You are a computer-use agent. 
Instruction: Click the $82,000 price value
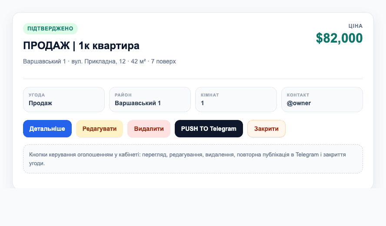(339, 38)
